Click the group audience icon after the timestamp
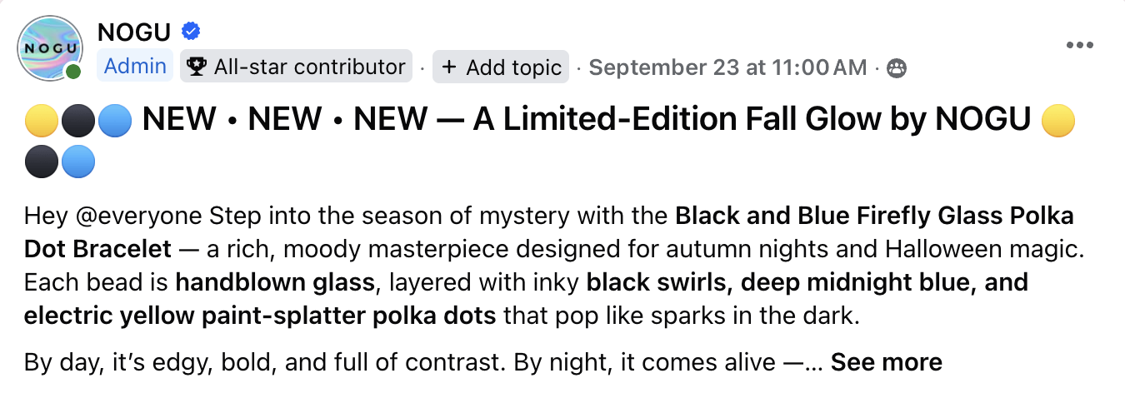The width and height of the screenshot is (1125, 403). click(x=897, y=67)
